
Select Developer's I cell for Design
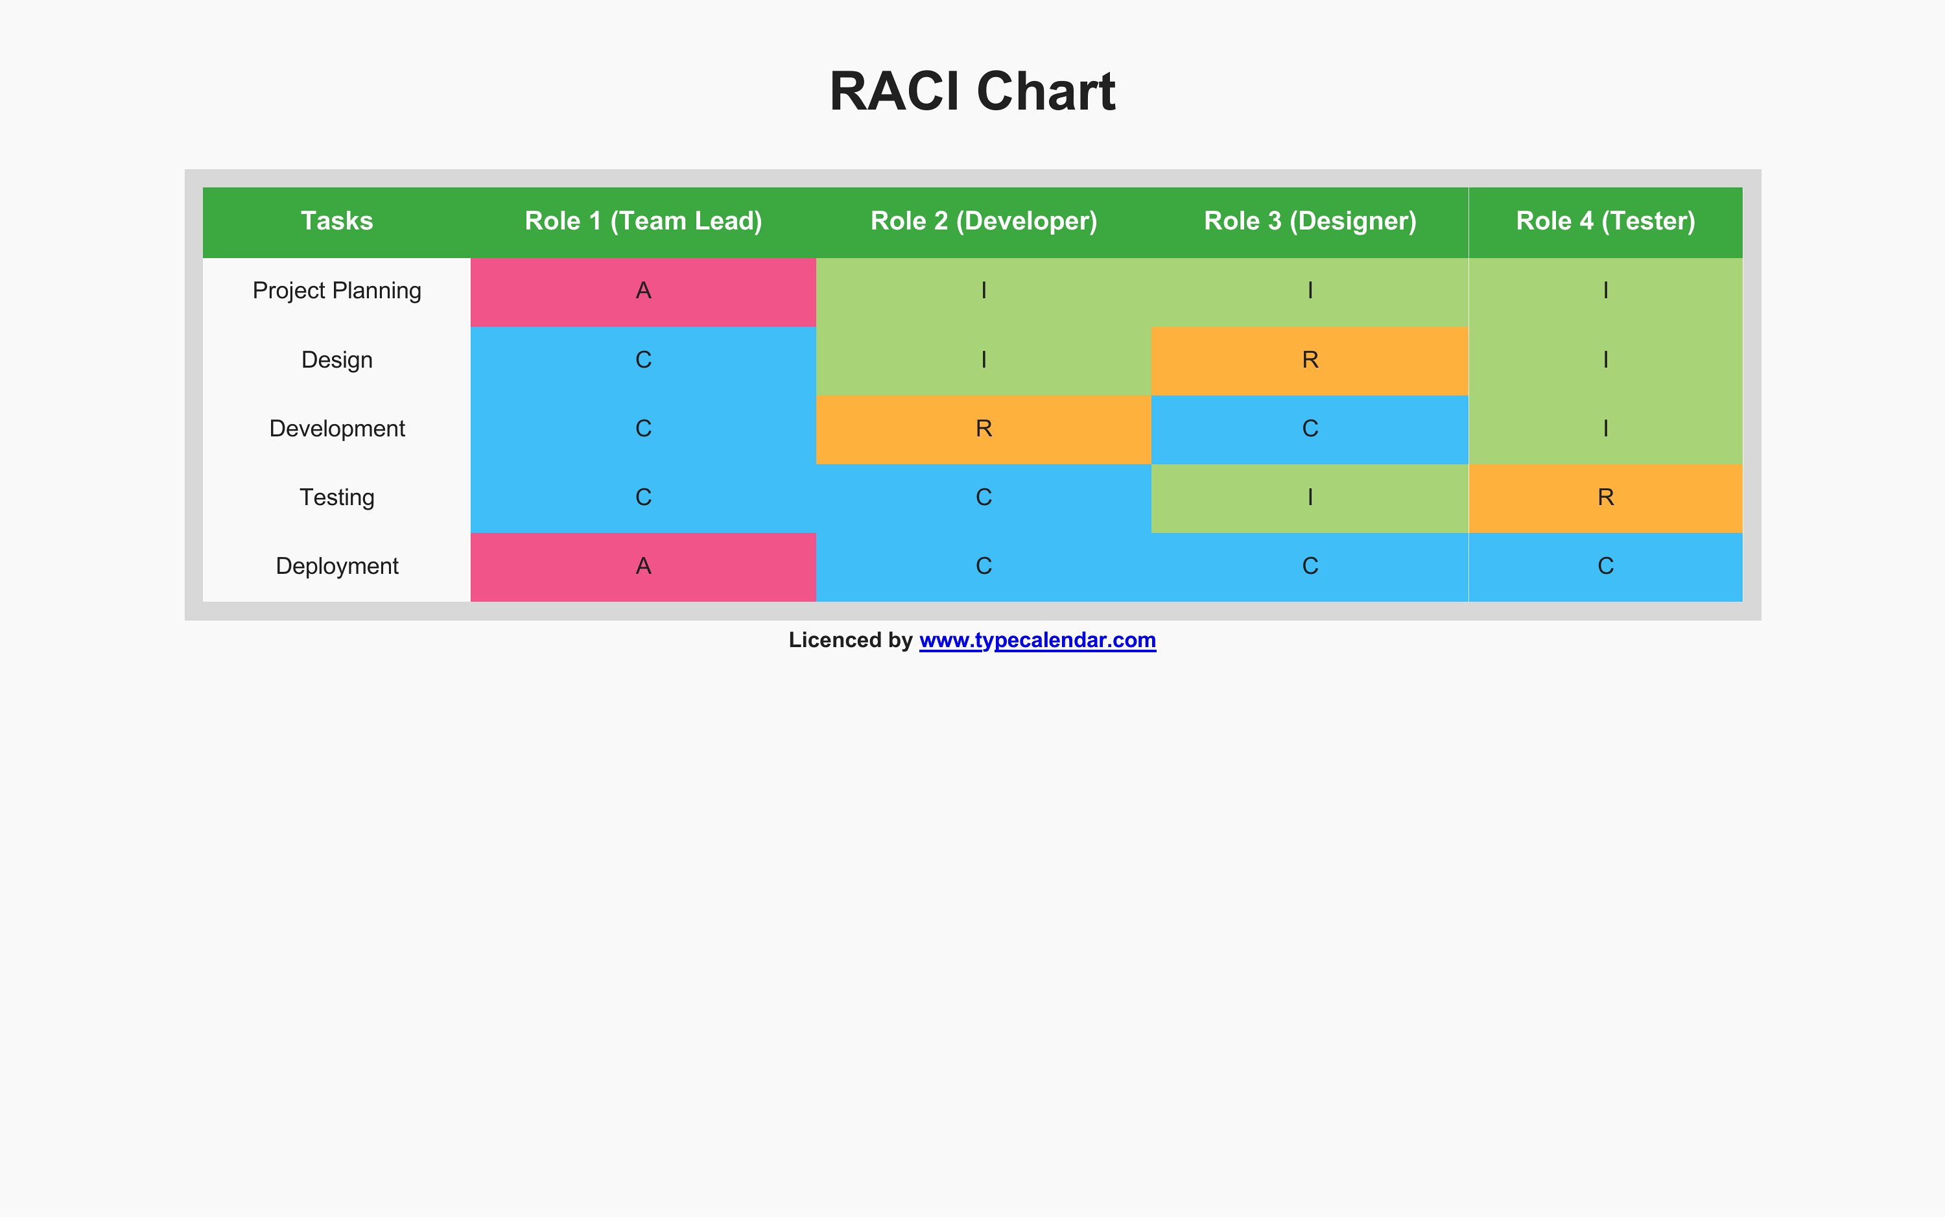click(984, 361)
